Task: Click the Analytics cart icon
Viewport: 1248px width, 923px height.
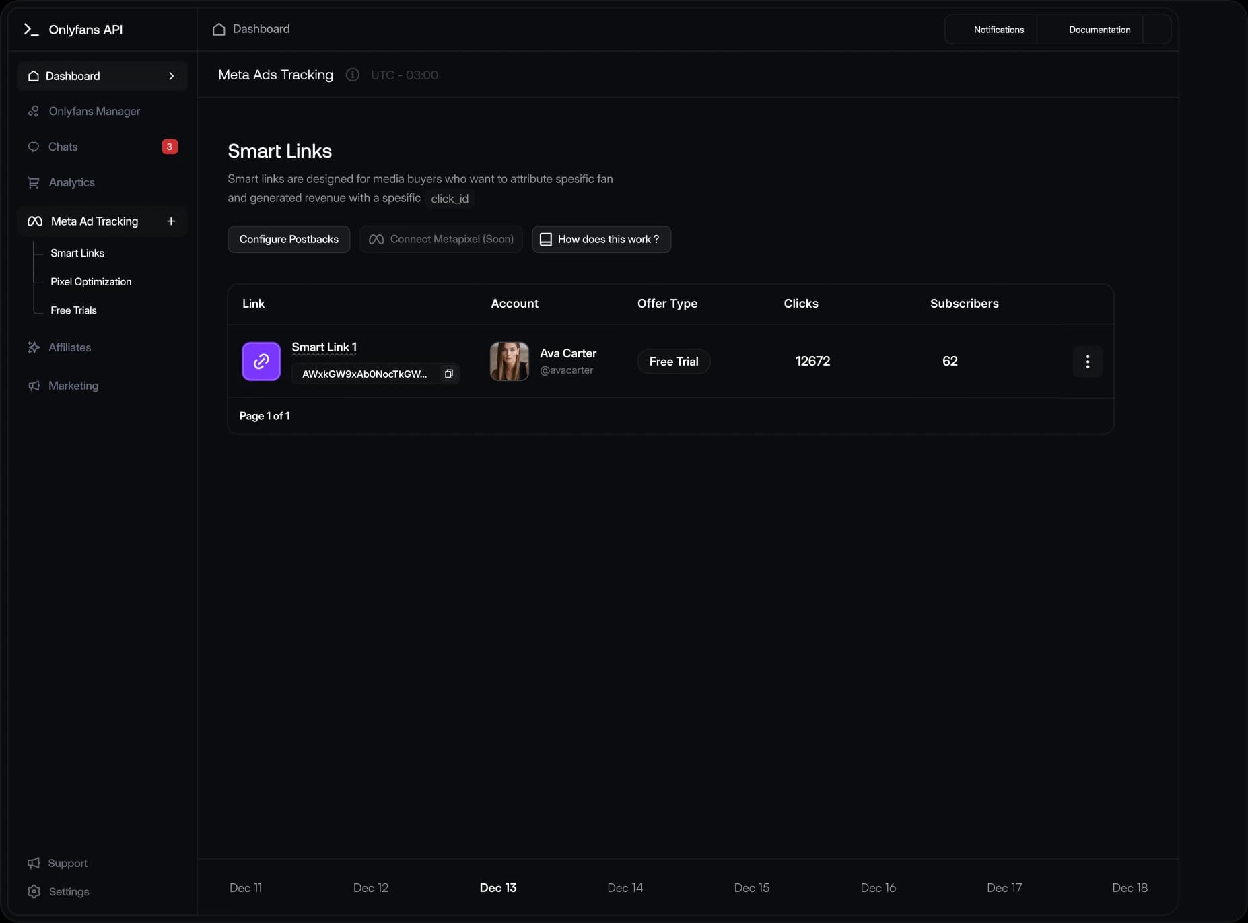Action: [x=33, y=182]
